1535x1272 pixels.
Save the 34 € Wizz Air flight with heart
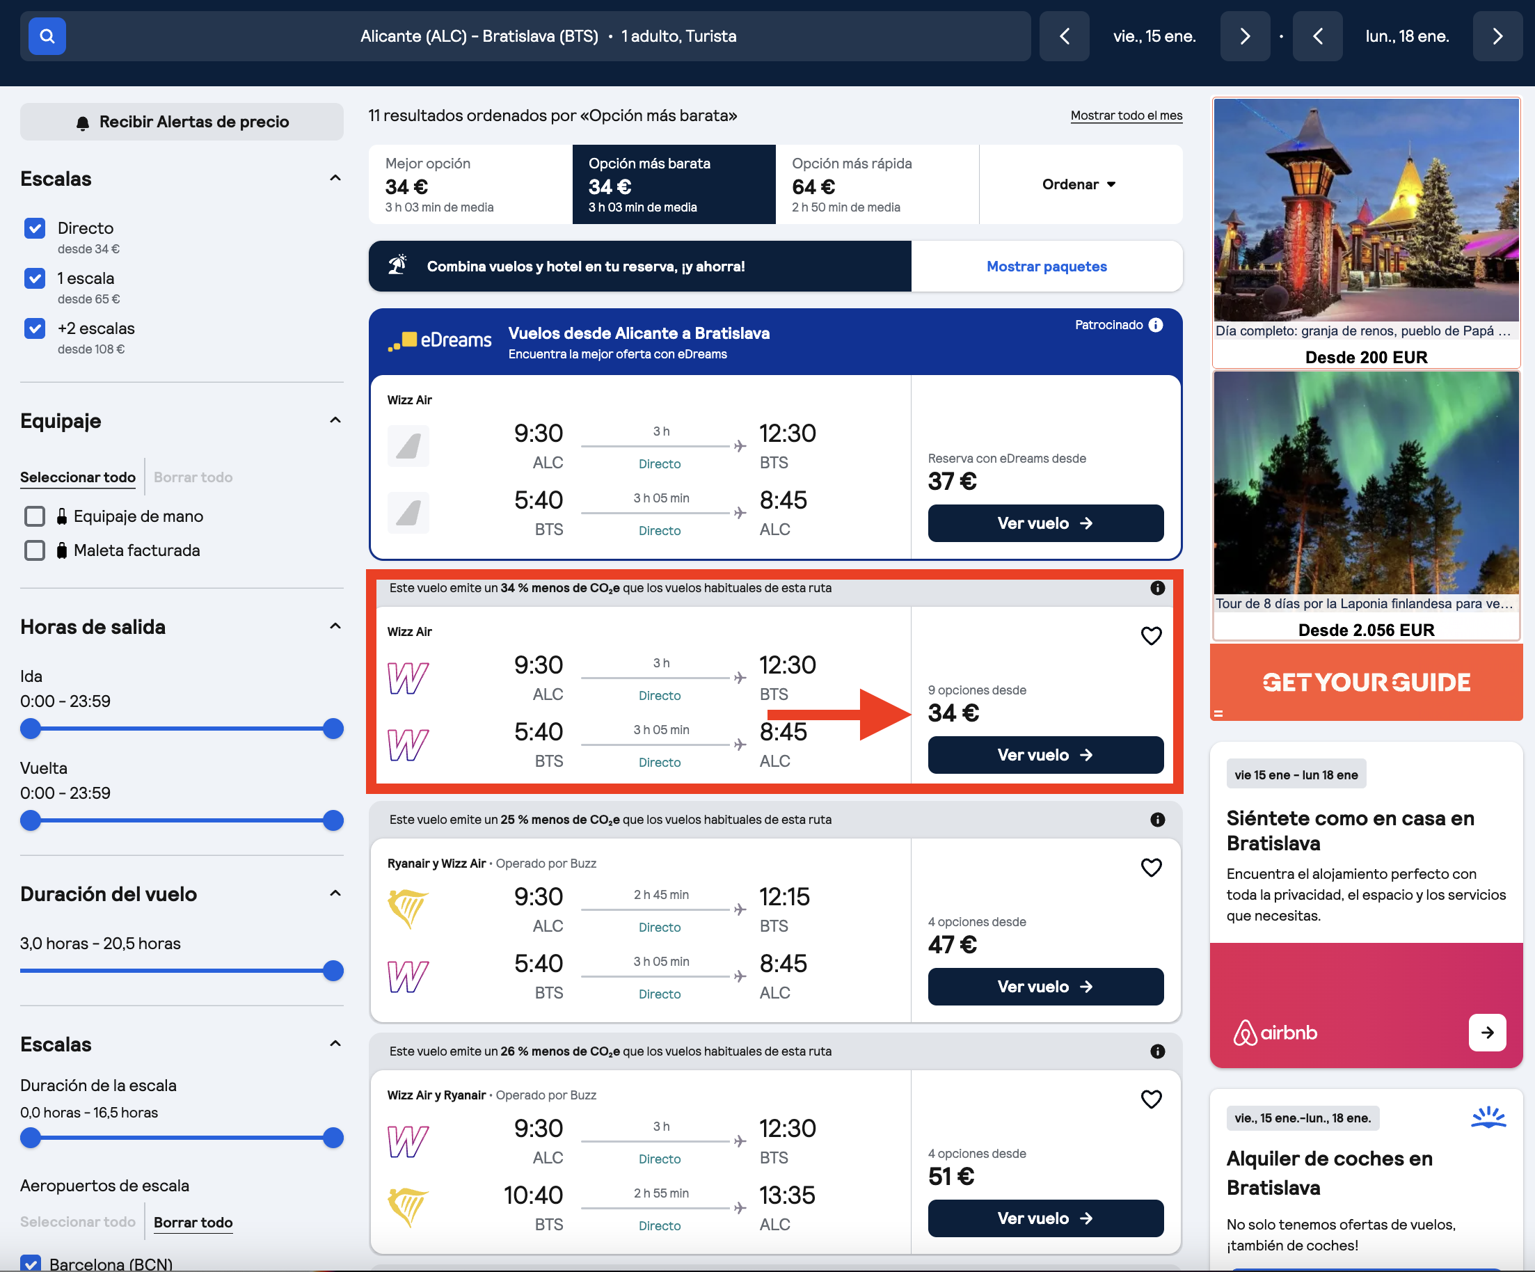tap(1151, 636)
